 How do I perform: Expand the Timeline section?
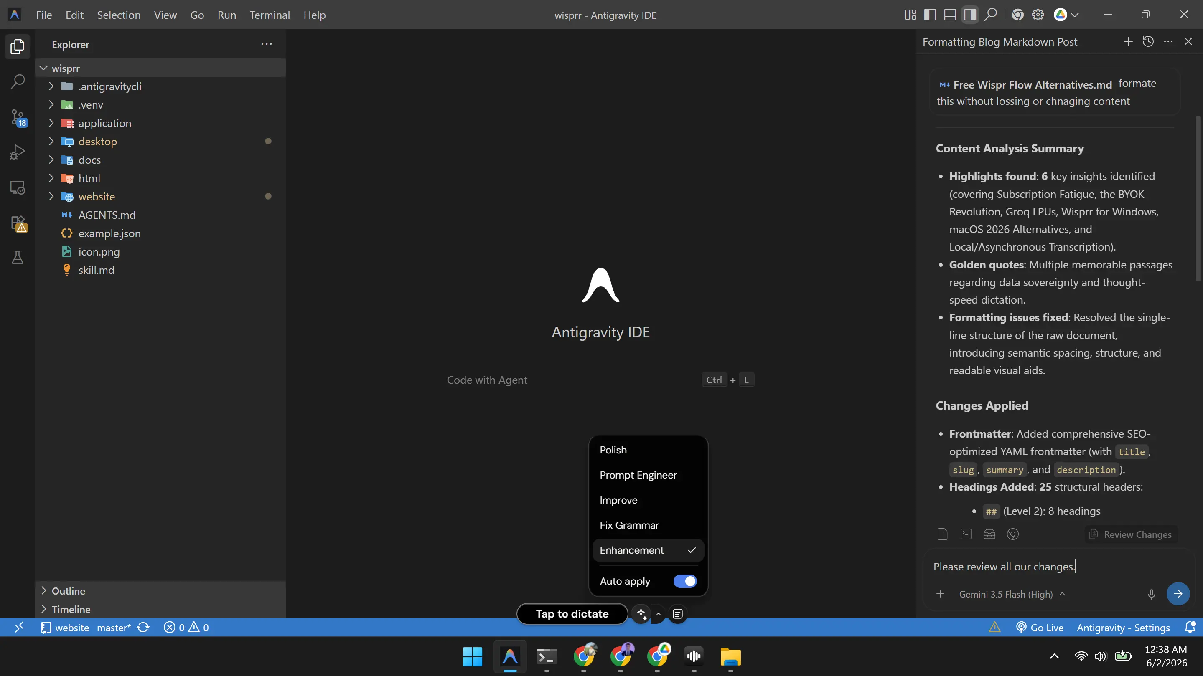160,609
